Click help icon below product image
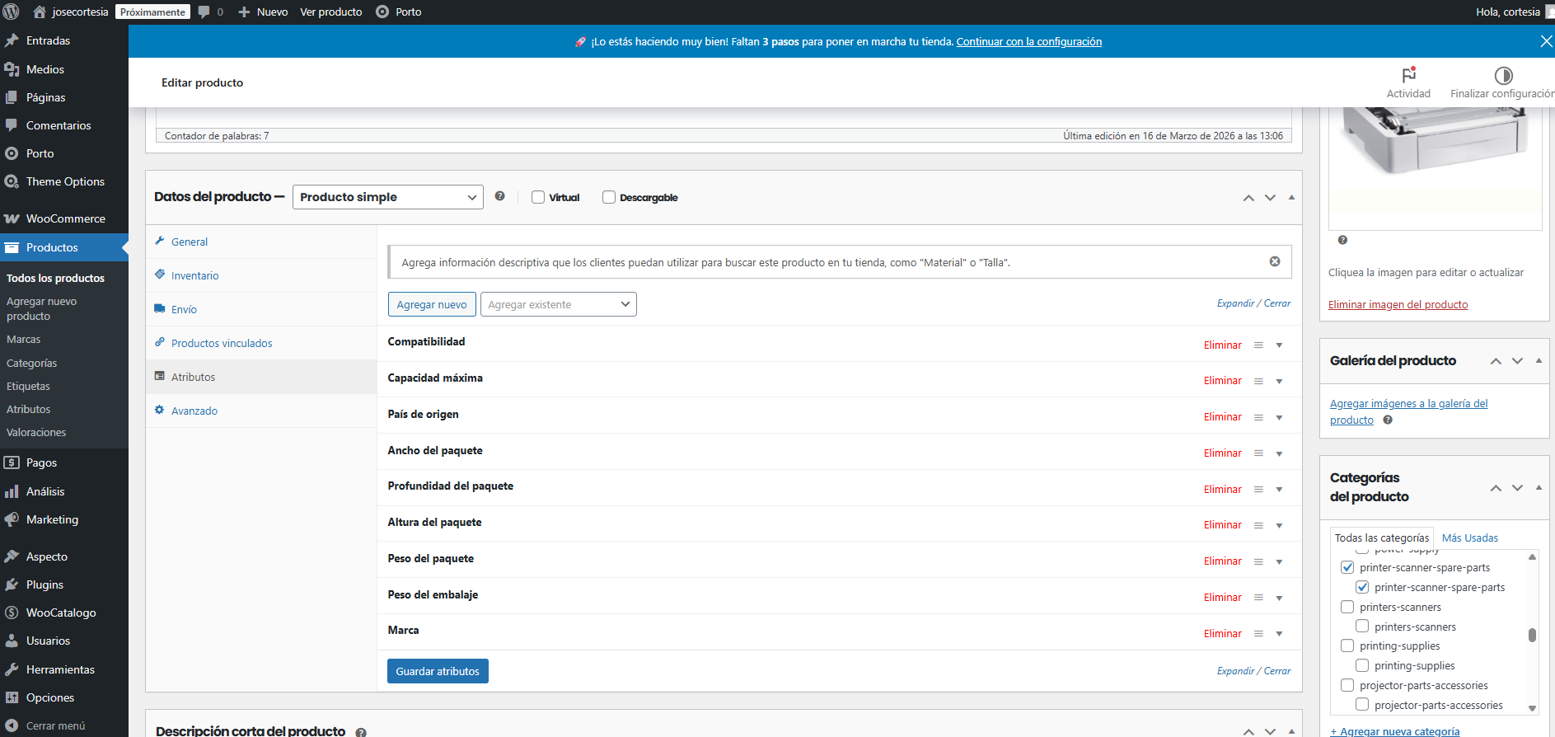The image size is (1555, 737). pyautogui.click(x=1342, y=240)
